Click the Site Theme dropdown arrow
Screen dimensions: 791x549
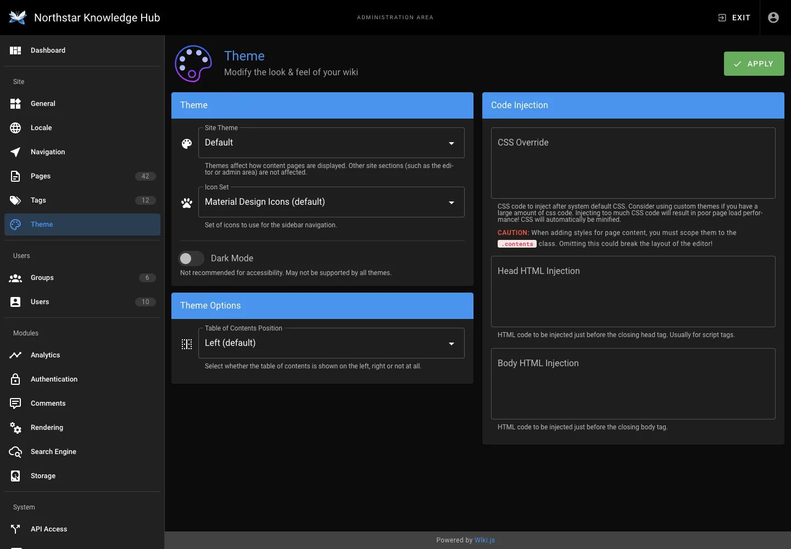tap(452, 143)
